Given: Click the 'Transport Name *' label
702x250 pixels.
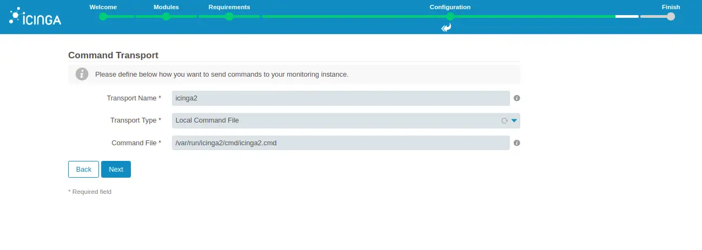Looking at the screenshot, I should [134, 98].
